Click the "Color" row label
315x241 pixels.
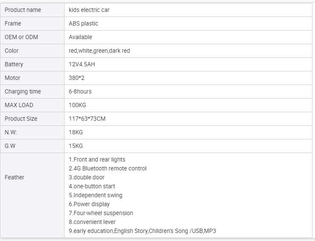[11, 51]
